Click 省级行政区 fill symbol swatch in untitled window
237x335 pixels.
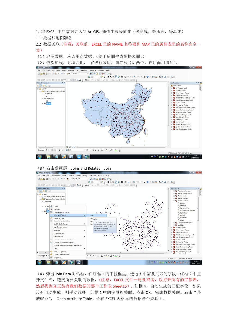(x=47, y=101)
